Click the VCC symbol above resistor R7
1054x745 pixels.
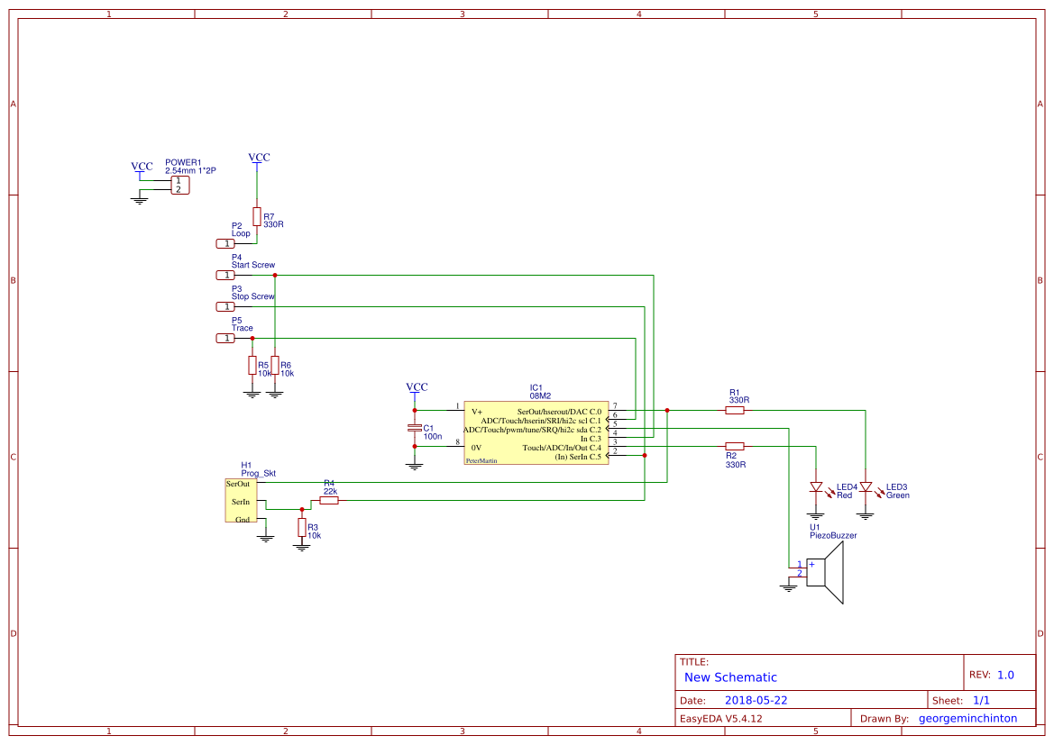click(259, 160)
